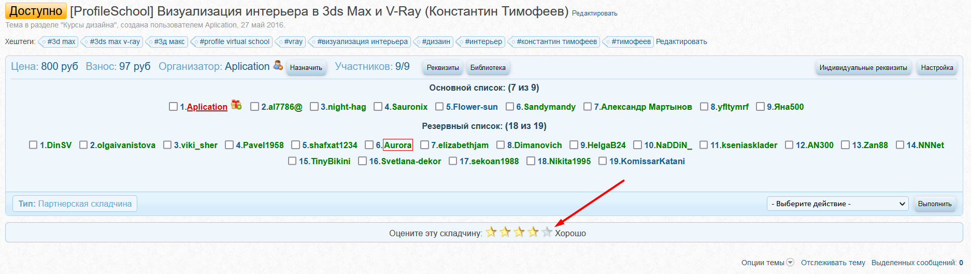The height and width of the screenshot is (274, 971).
Task: Click the organizer profile icon beside Aplication
Action: coord(278,65)
